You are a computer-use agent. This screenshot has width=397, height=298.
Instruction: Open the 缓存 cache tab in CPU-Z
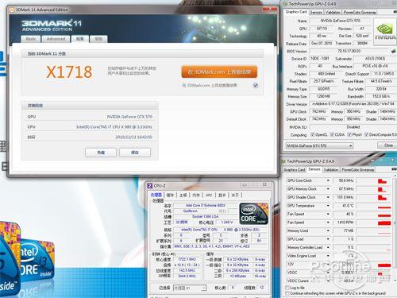click(x=170, y=195)
